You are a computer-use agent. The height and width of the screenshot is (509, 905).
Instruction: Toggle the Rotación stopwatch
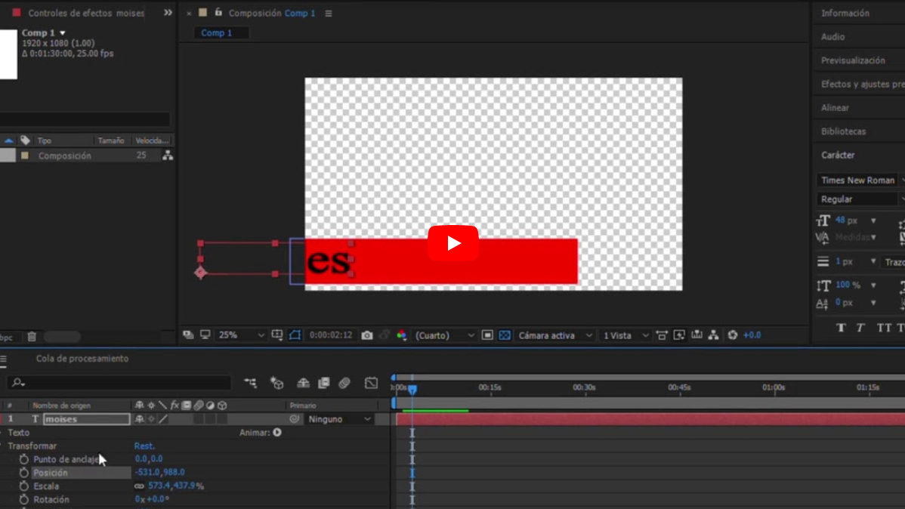(x=23, y=499)
